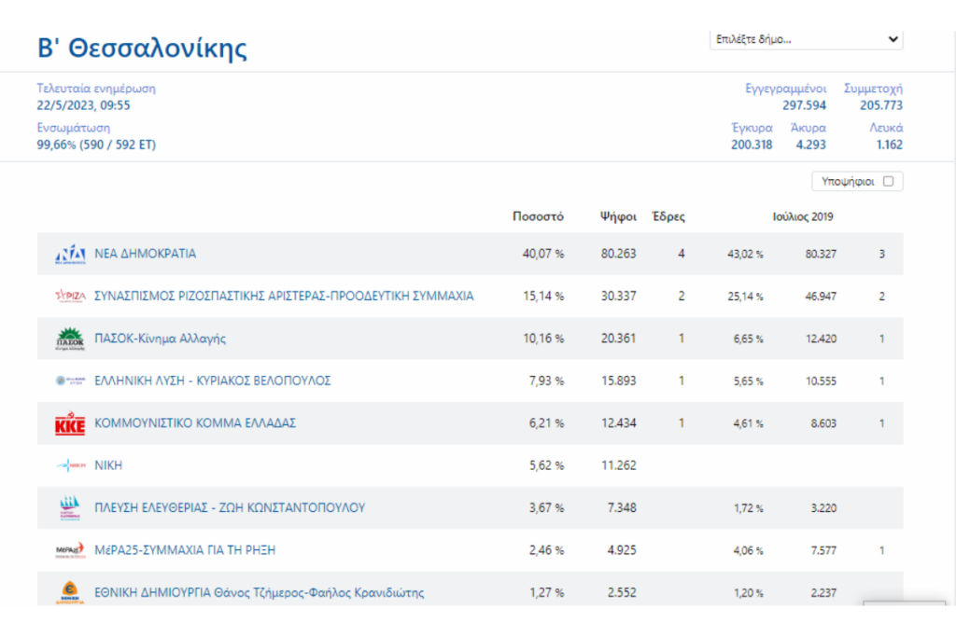Click the red KKE party logo
This screenshot has width=956, height=637.
point(70,424)
